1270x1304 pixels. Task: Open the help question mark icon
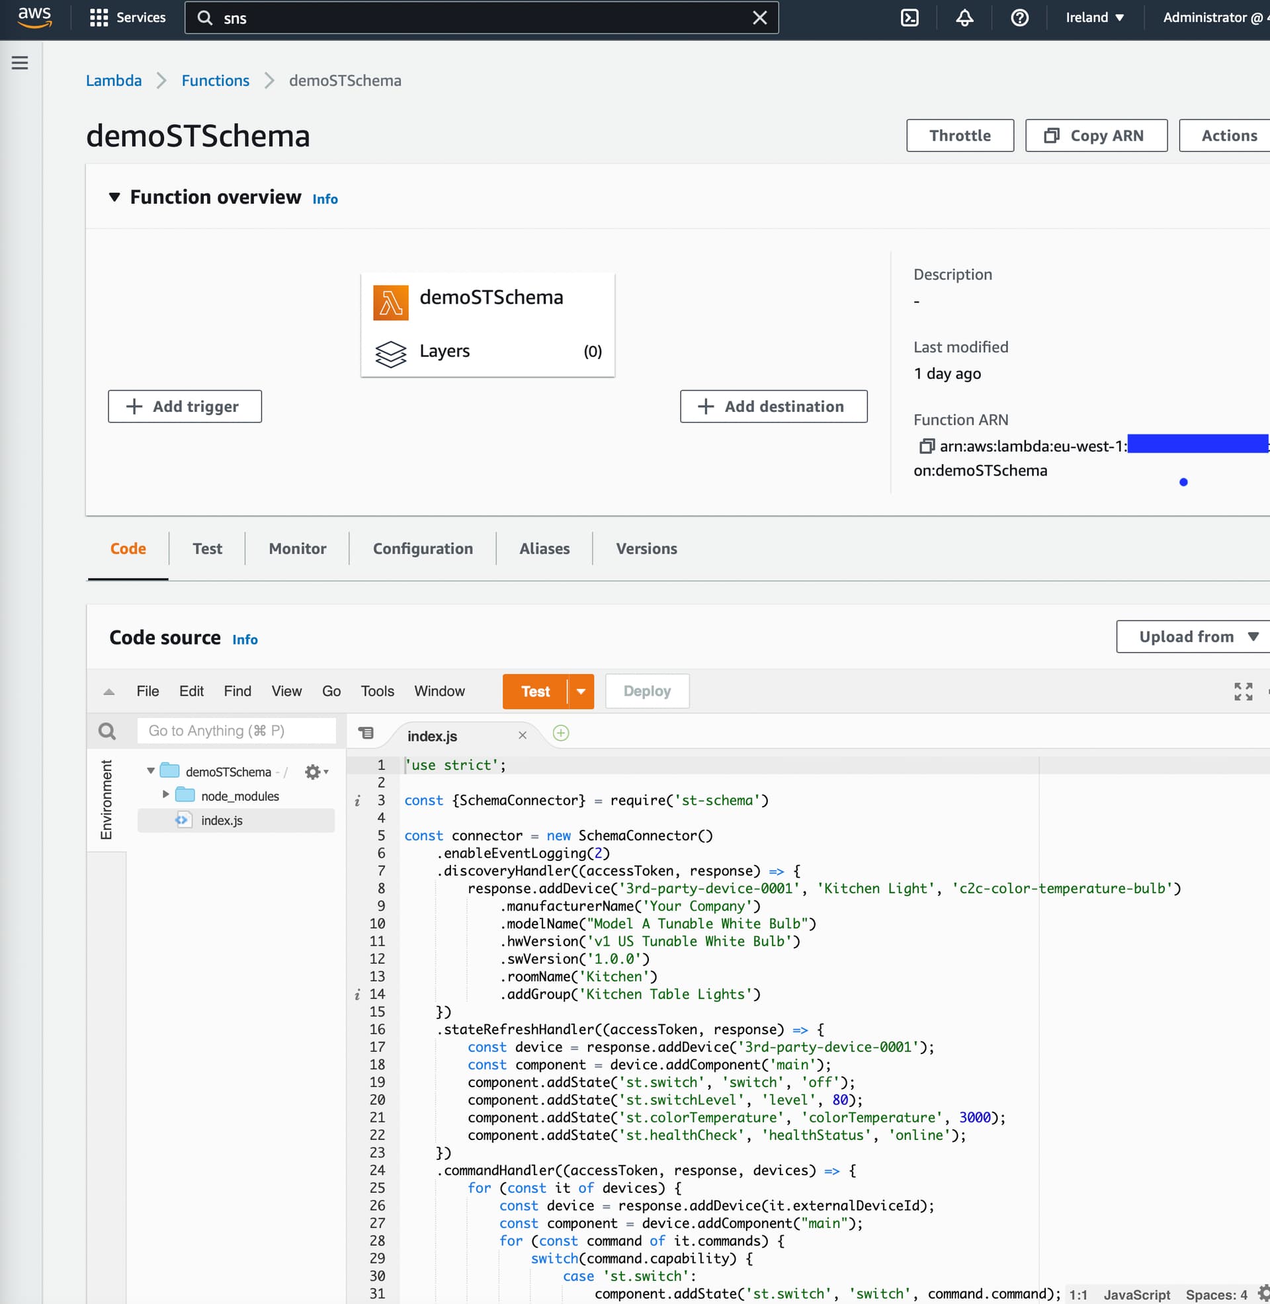click(x=1019, y=18)
